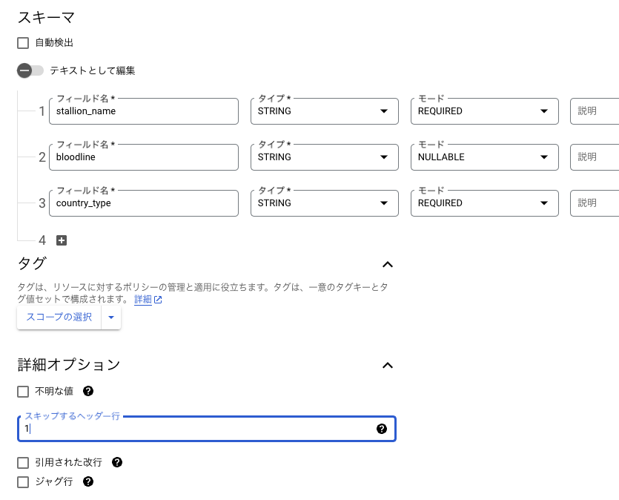This screenshot has width=619, height=500.
Task: Enable the 引用された改行 checkbox
Action: coord(23,462)
